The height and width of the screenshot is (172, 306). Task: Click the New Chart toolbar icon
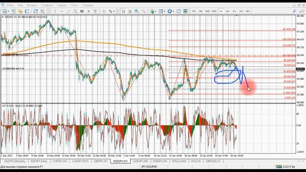click(4, 11)
